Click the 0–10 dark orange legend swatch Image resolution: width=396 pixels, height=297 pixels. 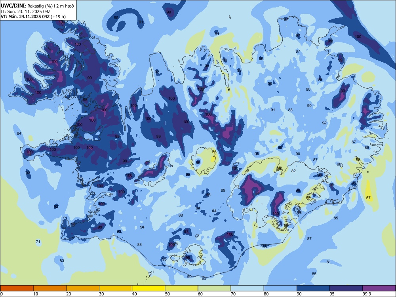17,288
